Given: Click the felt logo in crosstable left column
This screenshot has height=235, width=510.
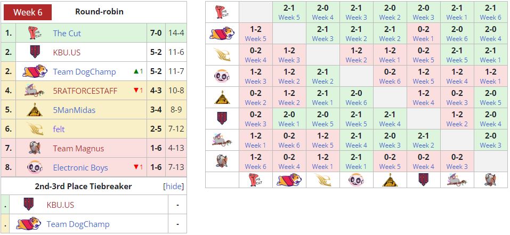Looking at the screenshot, I should pyautogui.click(x=222, y=55).
